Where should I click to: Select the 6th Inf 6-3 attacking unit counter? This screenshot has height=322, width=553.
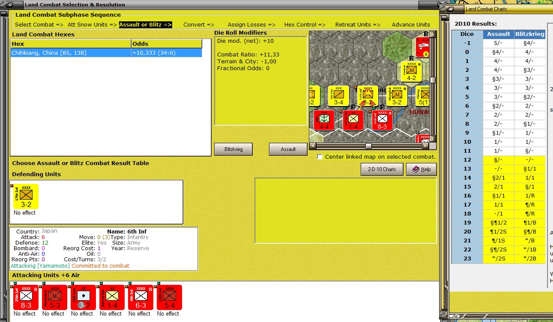tap(141, 298)
